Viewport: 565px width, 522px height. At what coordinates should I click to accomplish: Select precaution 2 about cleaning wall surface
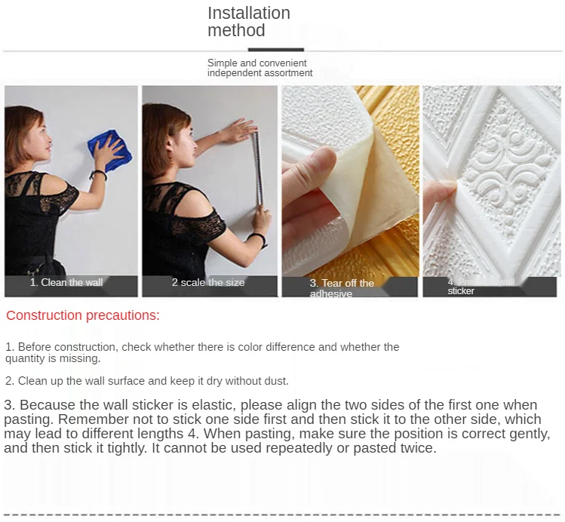146,381
